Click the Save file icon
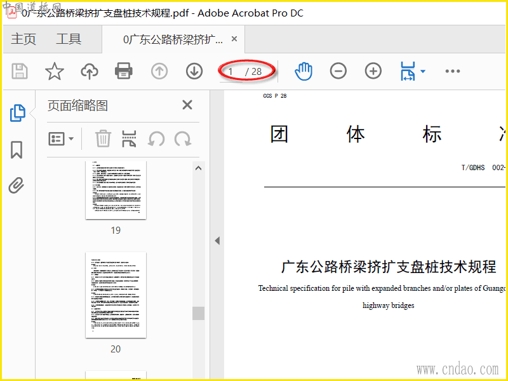508x381 pixels. coord(20,71)
